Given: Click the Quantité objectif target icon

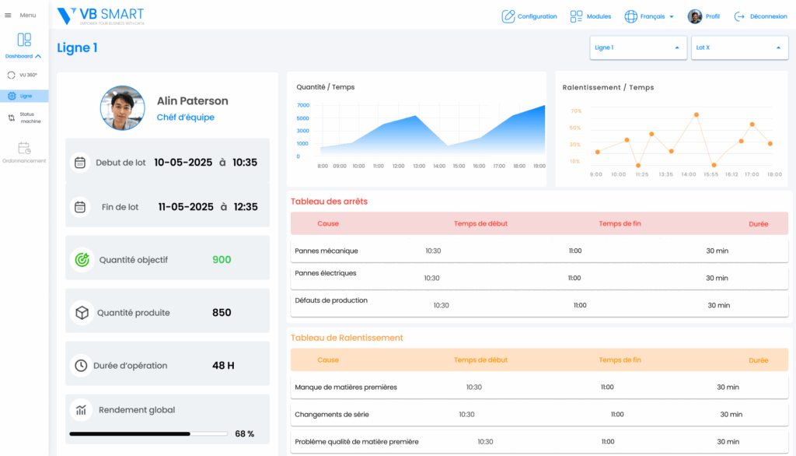Looking at the screenshot, I should coord(81,260).
